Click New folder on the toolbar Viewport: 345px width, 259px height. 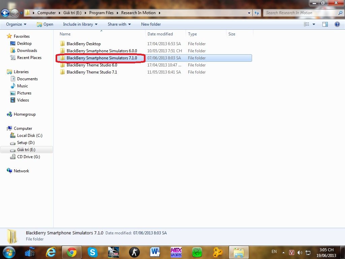[151, 24]
